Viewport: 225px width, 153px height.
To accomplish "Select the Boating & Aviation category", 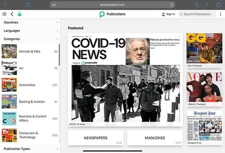I will (29, 102).
